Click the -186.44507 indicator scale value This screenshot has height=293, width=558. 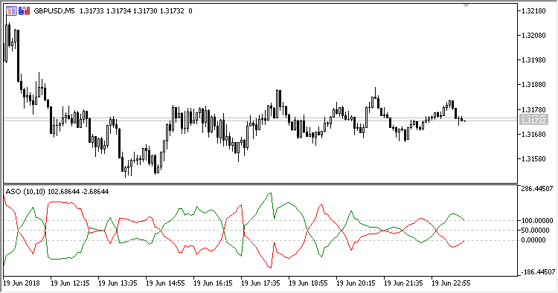[x=537, y=272]
